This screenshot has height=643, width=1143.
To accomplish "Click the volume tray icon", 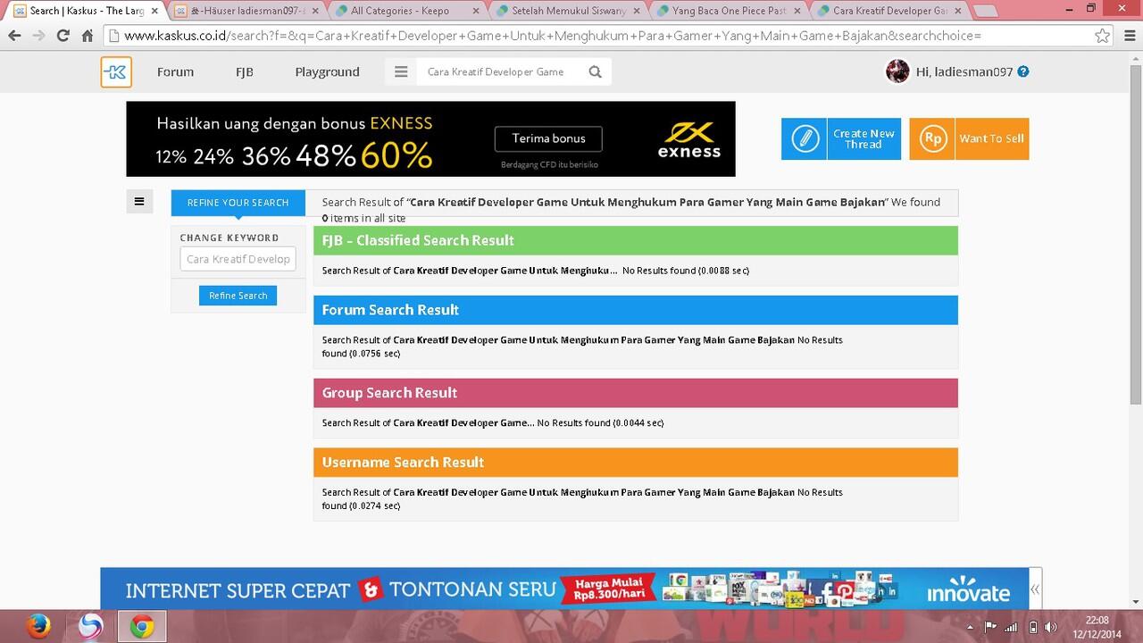I will 1050,627.
